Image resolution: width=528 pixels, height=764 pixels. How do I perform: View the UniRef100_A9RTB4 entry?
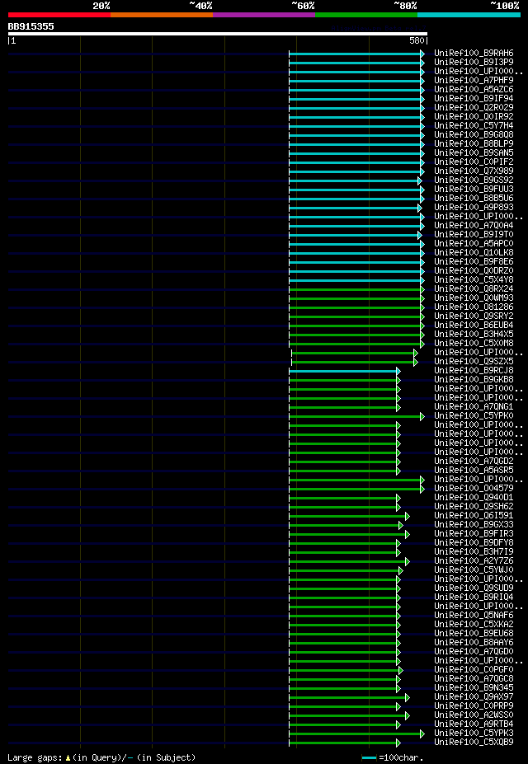pos(474,724)
